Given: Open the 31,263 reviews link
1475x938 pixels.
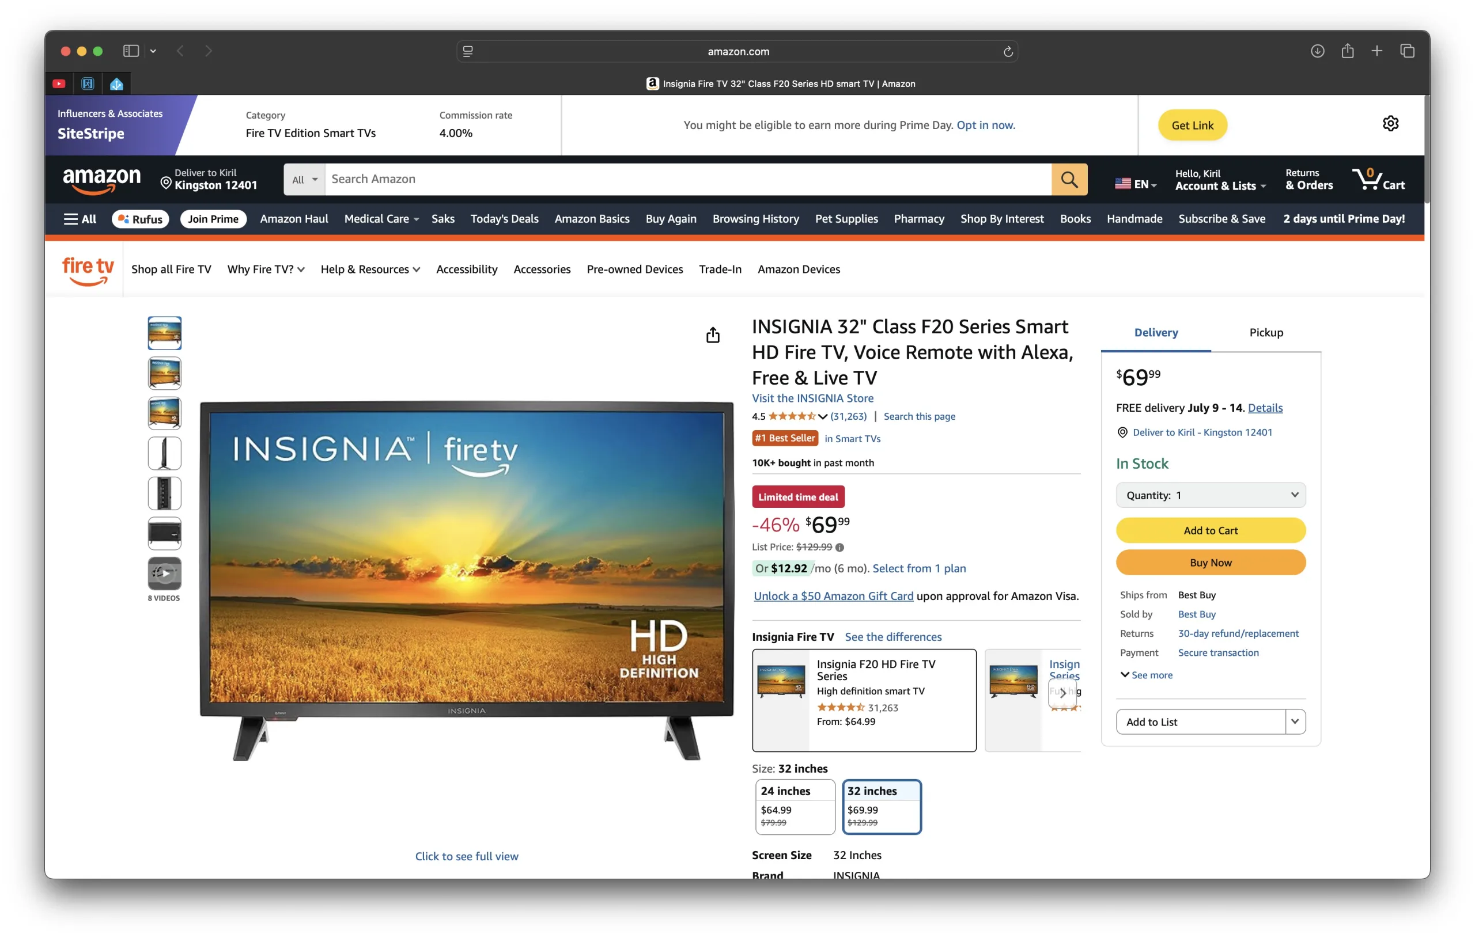Looking at the screenshot, I should tap(848, 416).
